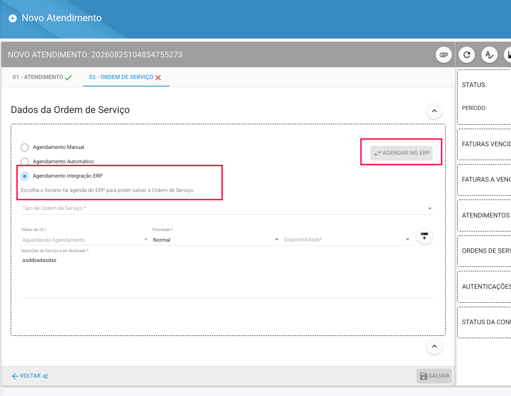Open attachments with the paperclip icon
The image size is (511, 396).
443,55
